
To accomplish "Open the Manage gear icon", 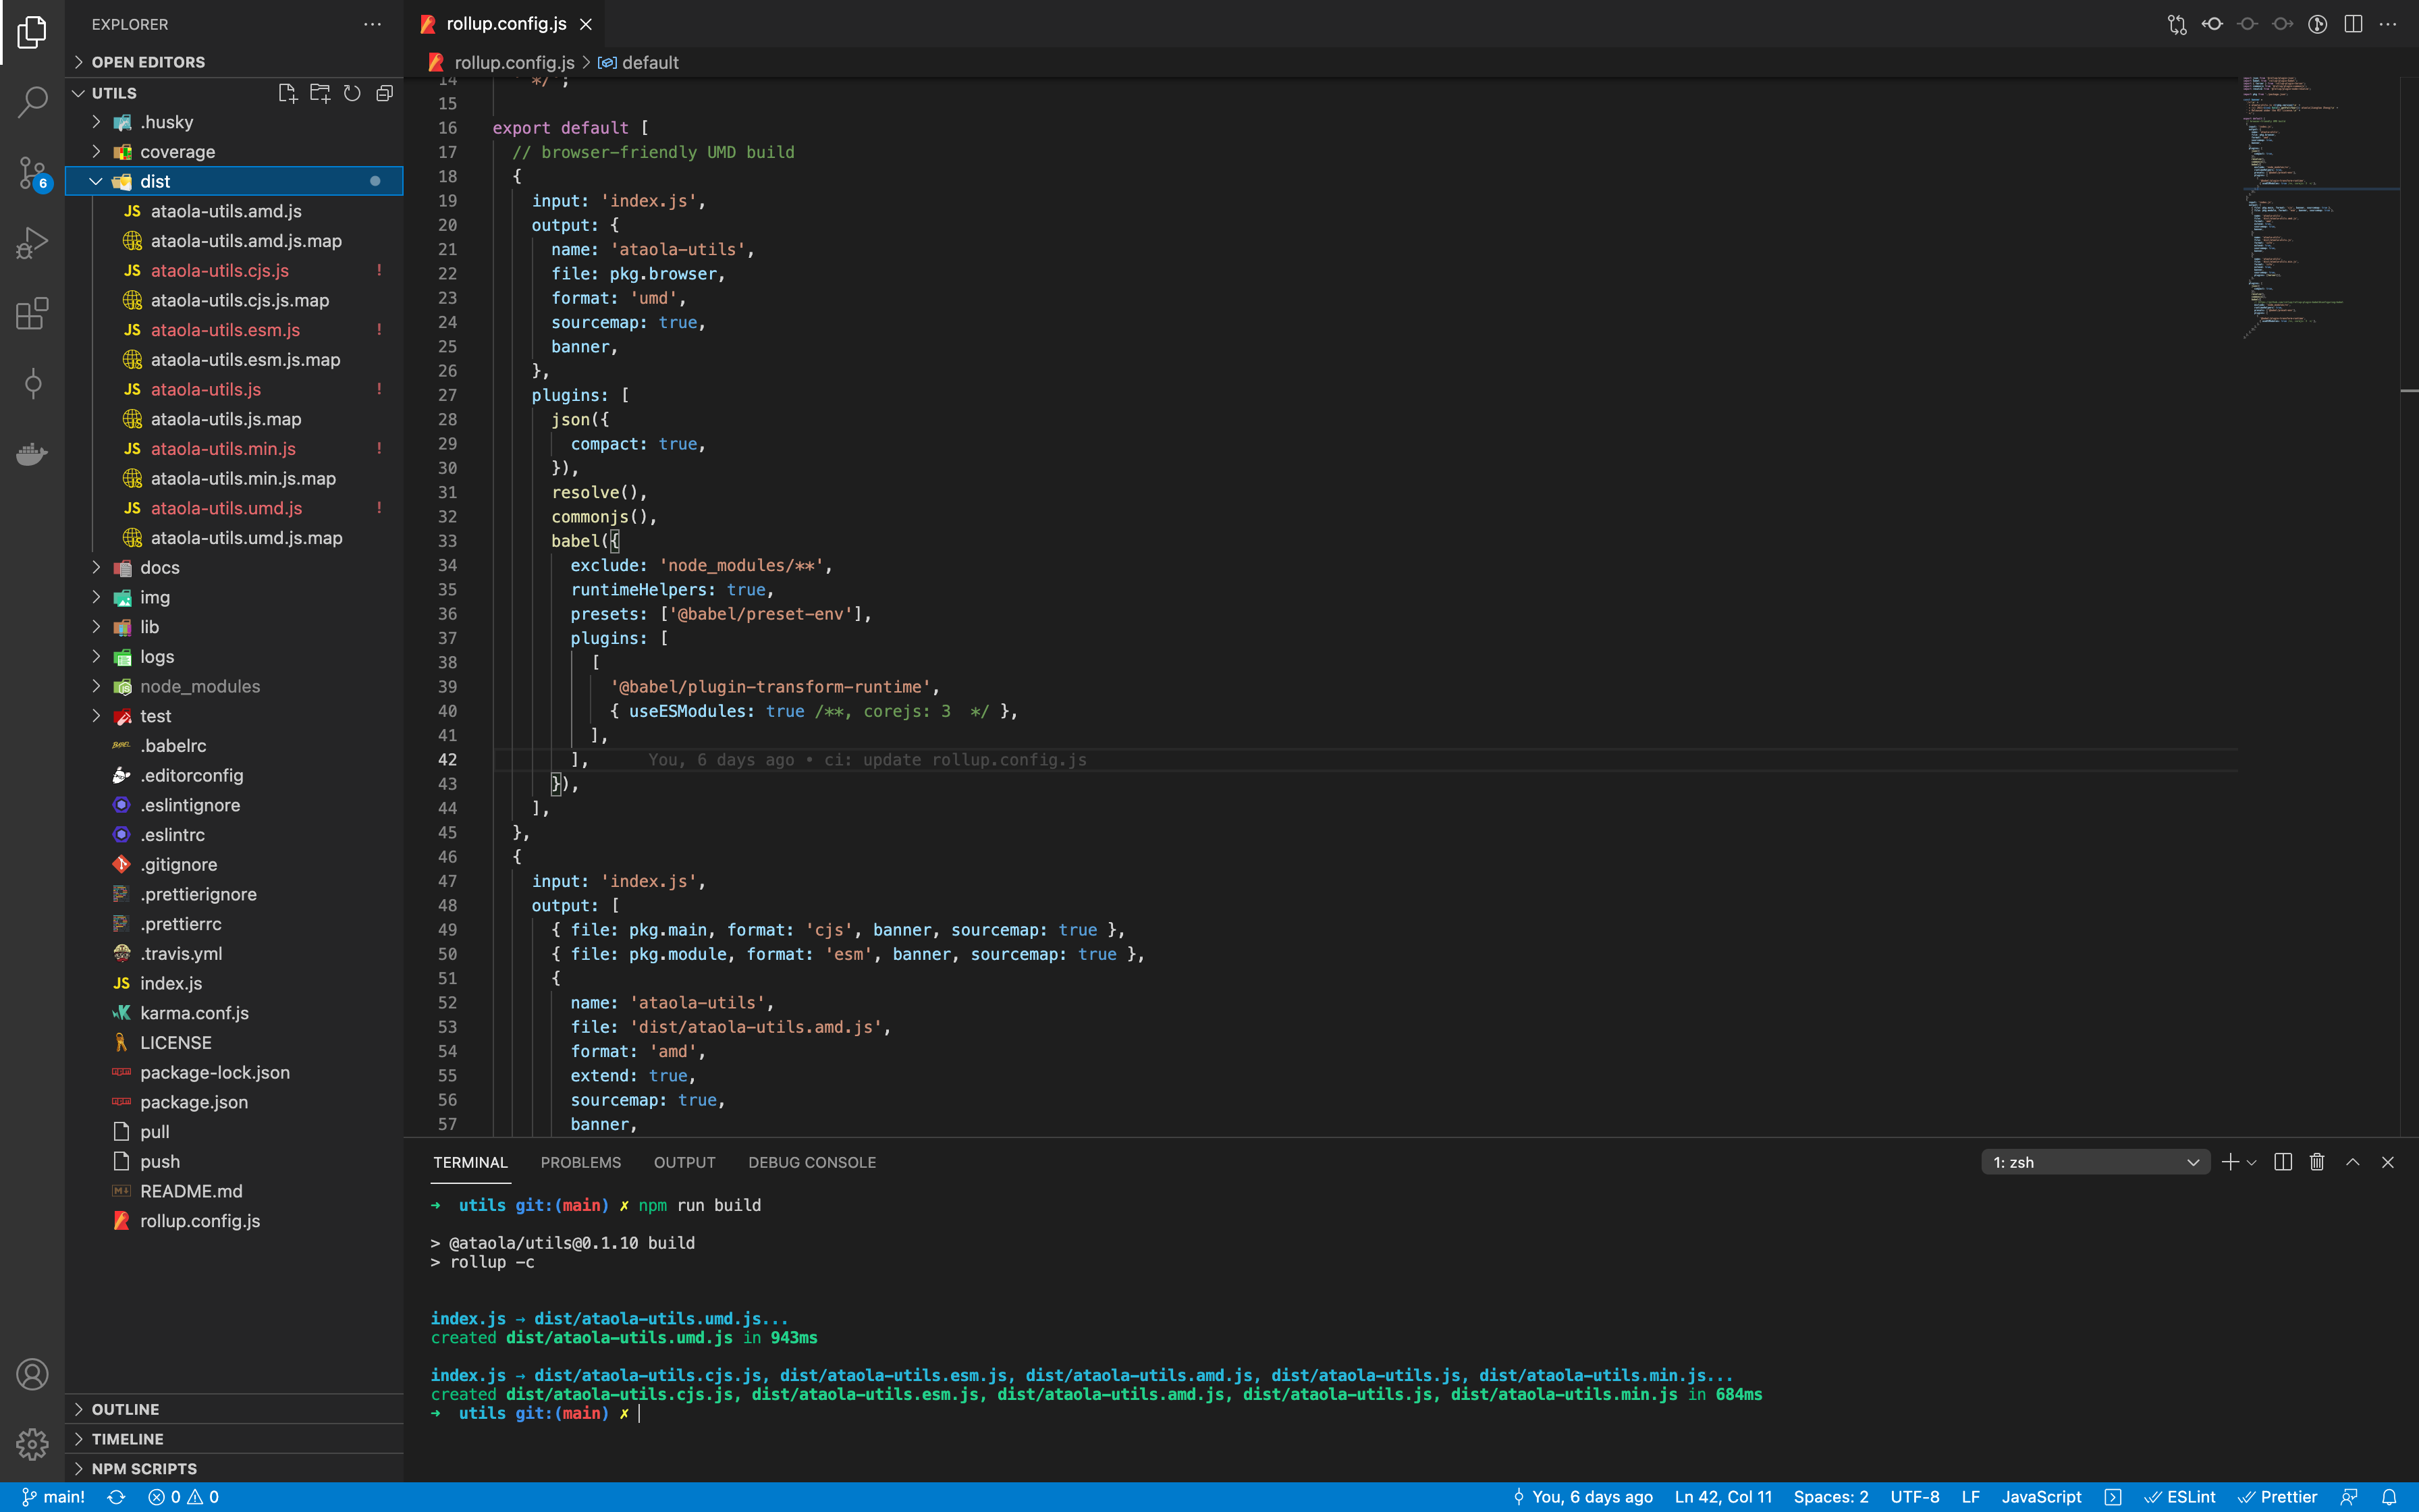I will pyautogui.click(x=32, y=1443).
